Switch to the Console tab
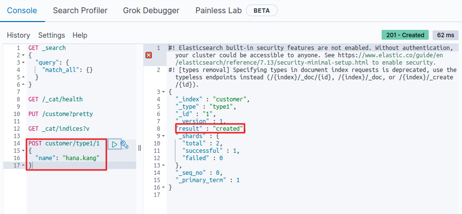The width and height of the screenshot is (462, 214). 22,11
